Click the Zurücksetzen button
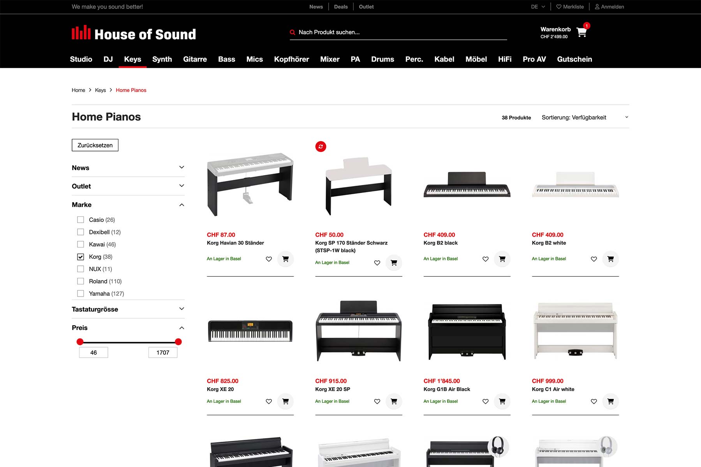The width and height of the screenshot is (701, 467). [95, 145]
